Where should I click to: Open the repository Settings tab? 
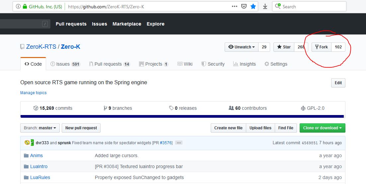pyautogui.click(x=276, y=64)
